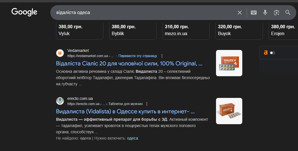298x151 pixels.
Task: Open more options for Vedamarket result
Action: [x=162, y=56]
